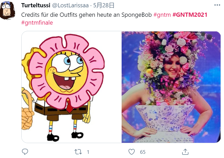224x158 pixels.
Task: Click the share icon below the tweet
Action: (x=185, y=152)
